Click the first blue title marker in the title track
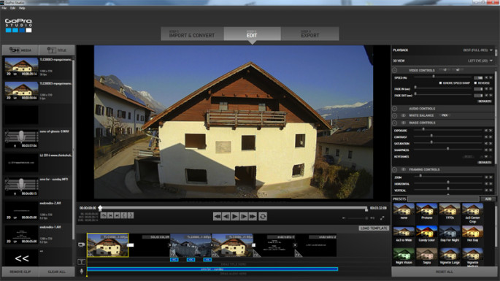This screenshot has height=281, width=500. pyautogui.click(x=174, y=260)
